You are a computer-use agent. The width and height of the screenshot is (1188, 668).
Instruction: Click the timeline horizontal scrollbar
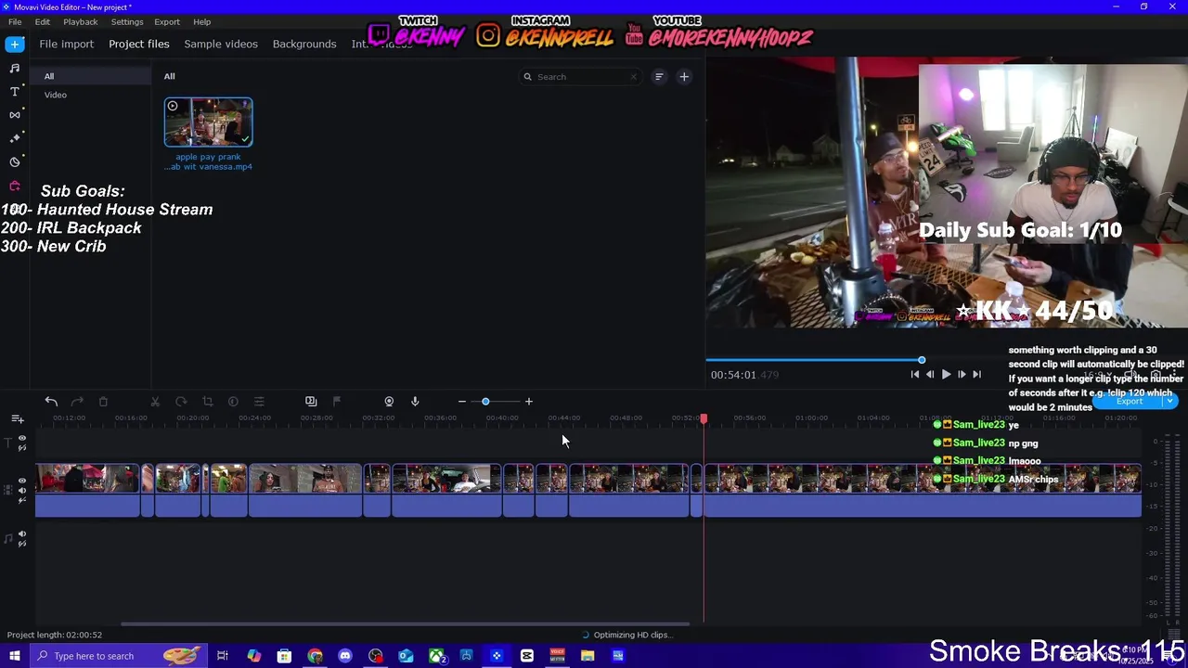[405, 623]
